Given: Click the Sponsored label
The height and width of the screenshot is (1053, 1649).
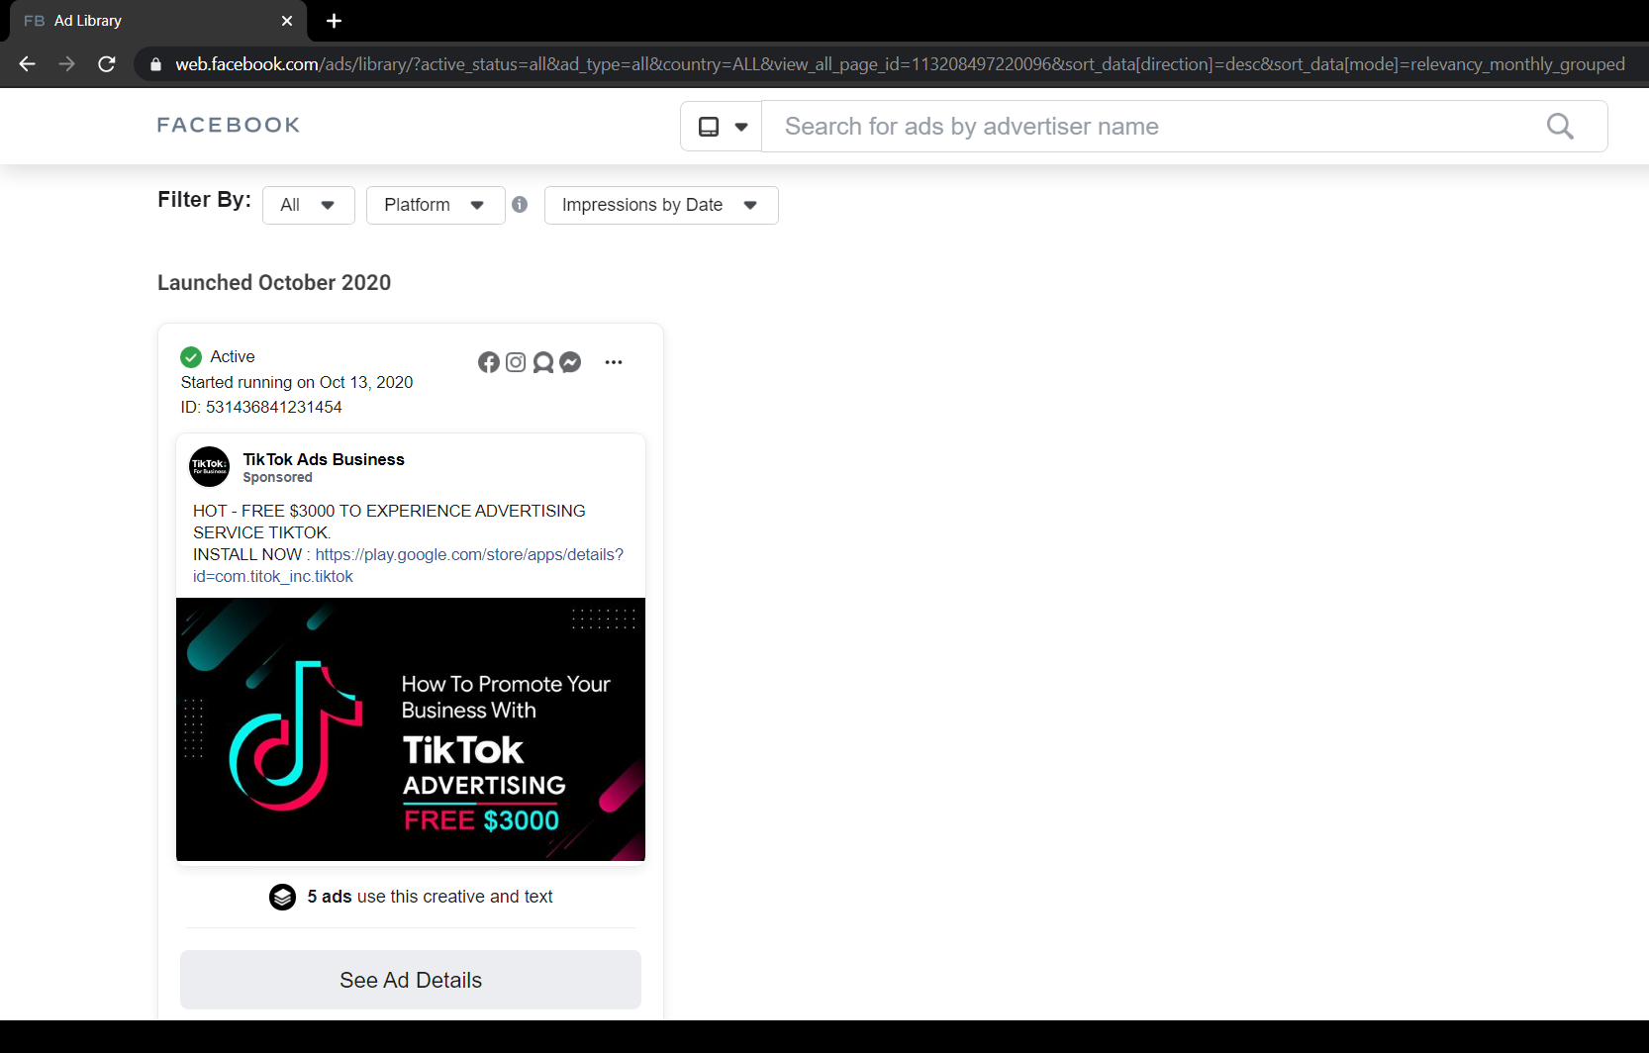Looking at the screenshot, I should pos(277,477).
